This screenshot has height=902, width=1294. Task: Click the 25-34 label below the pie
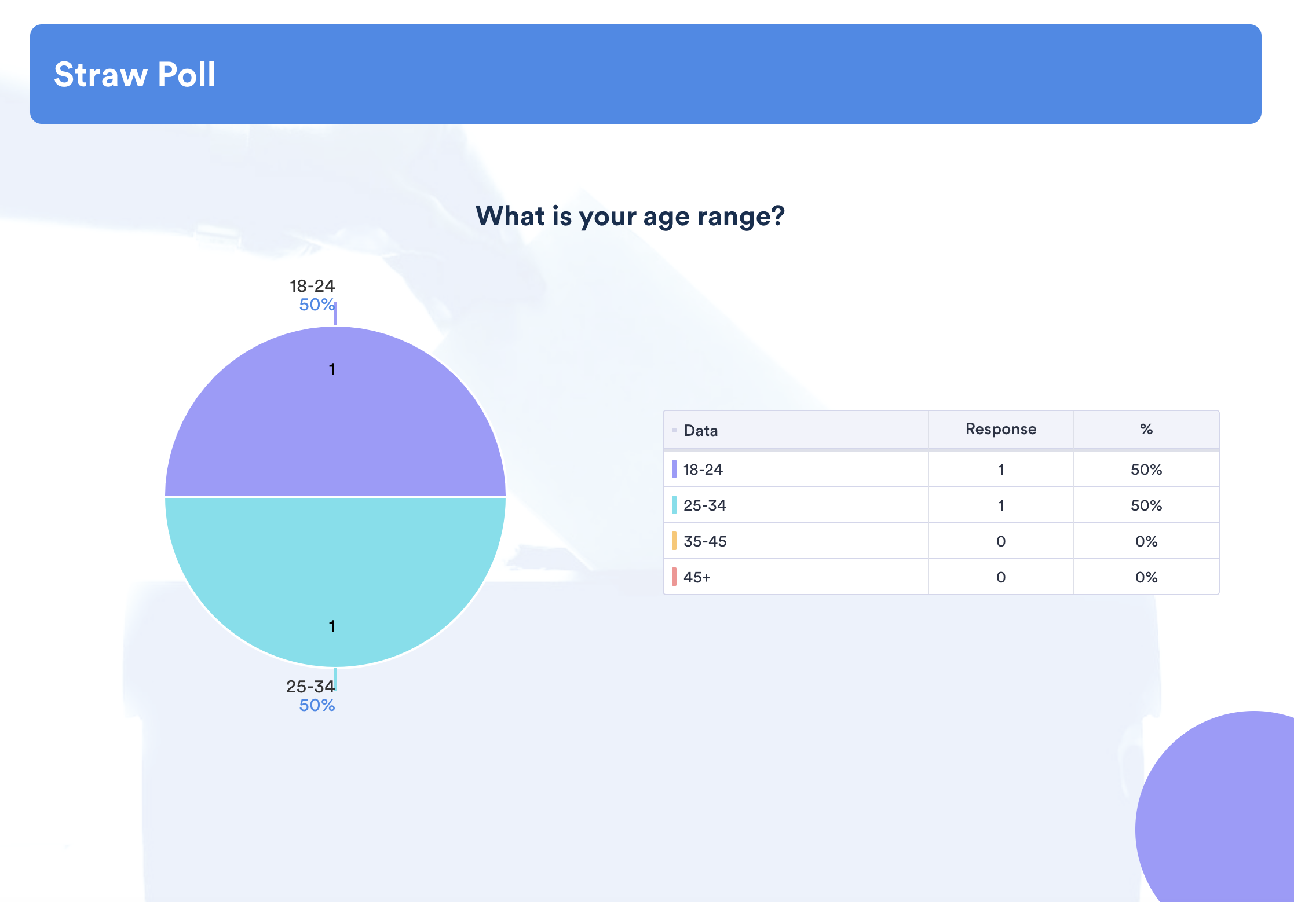pos(310,686)
